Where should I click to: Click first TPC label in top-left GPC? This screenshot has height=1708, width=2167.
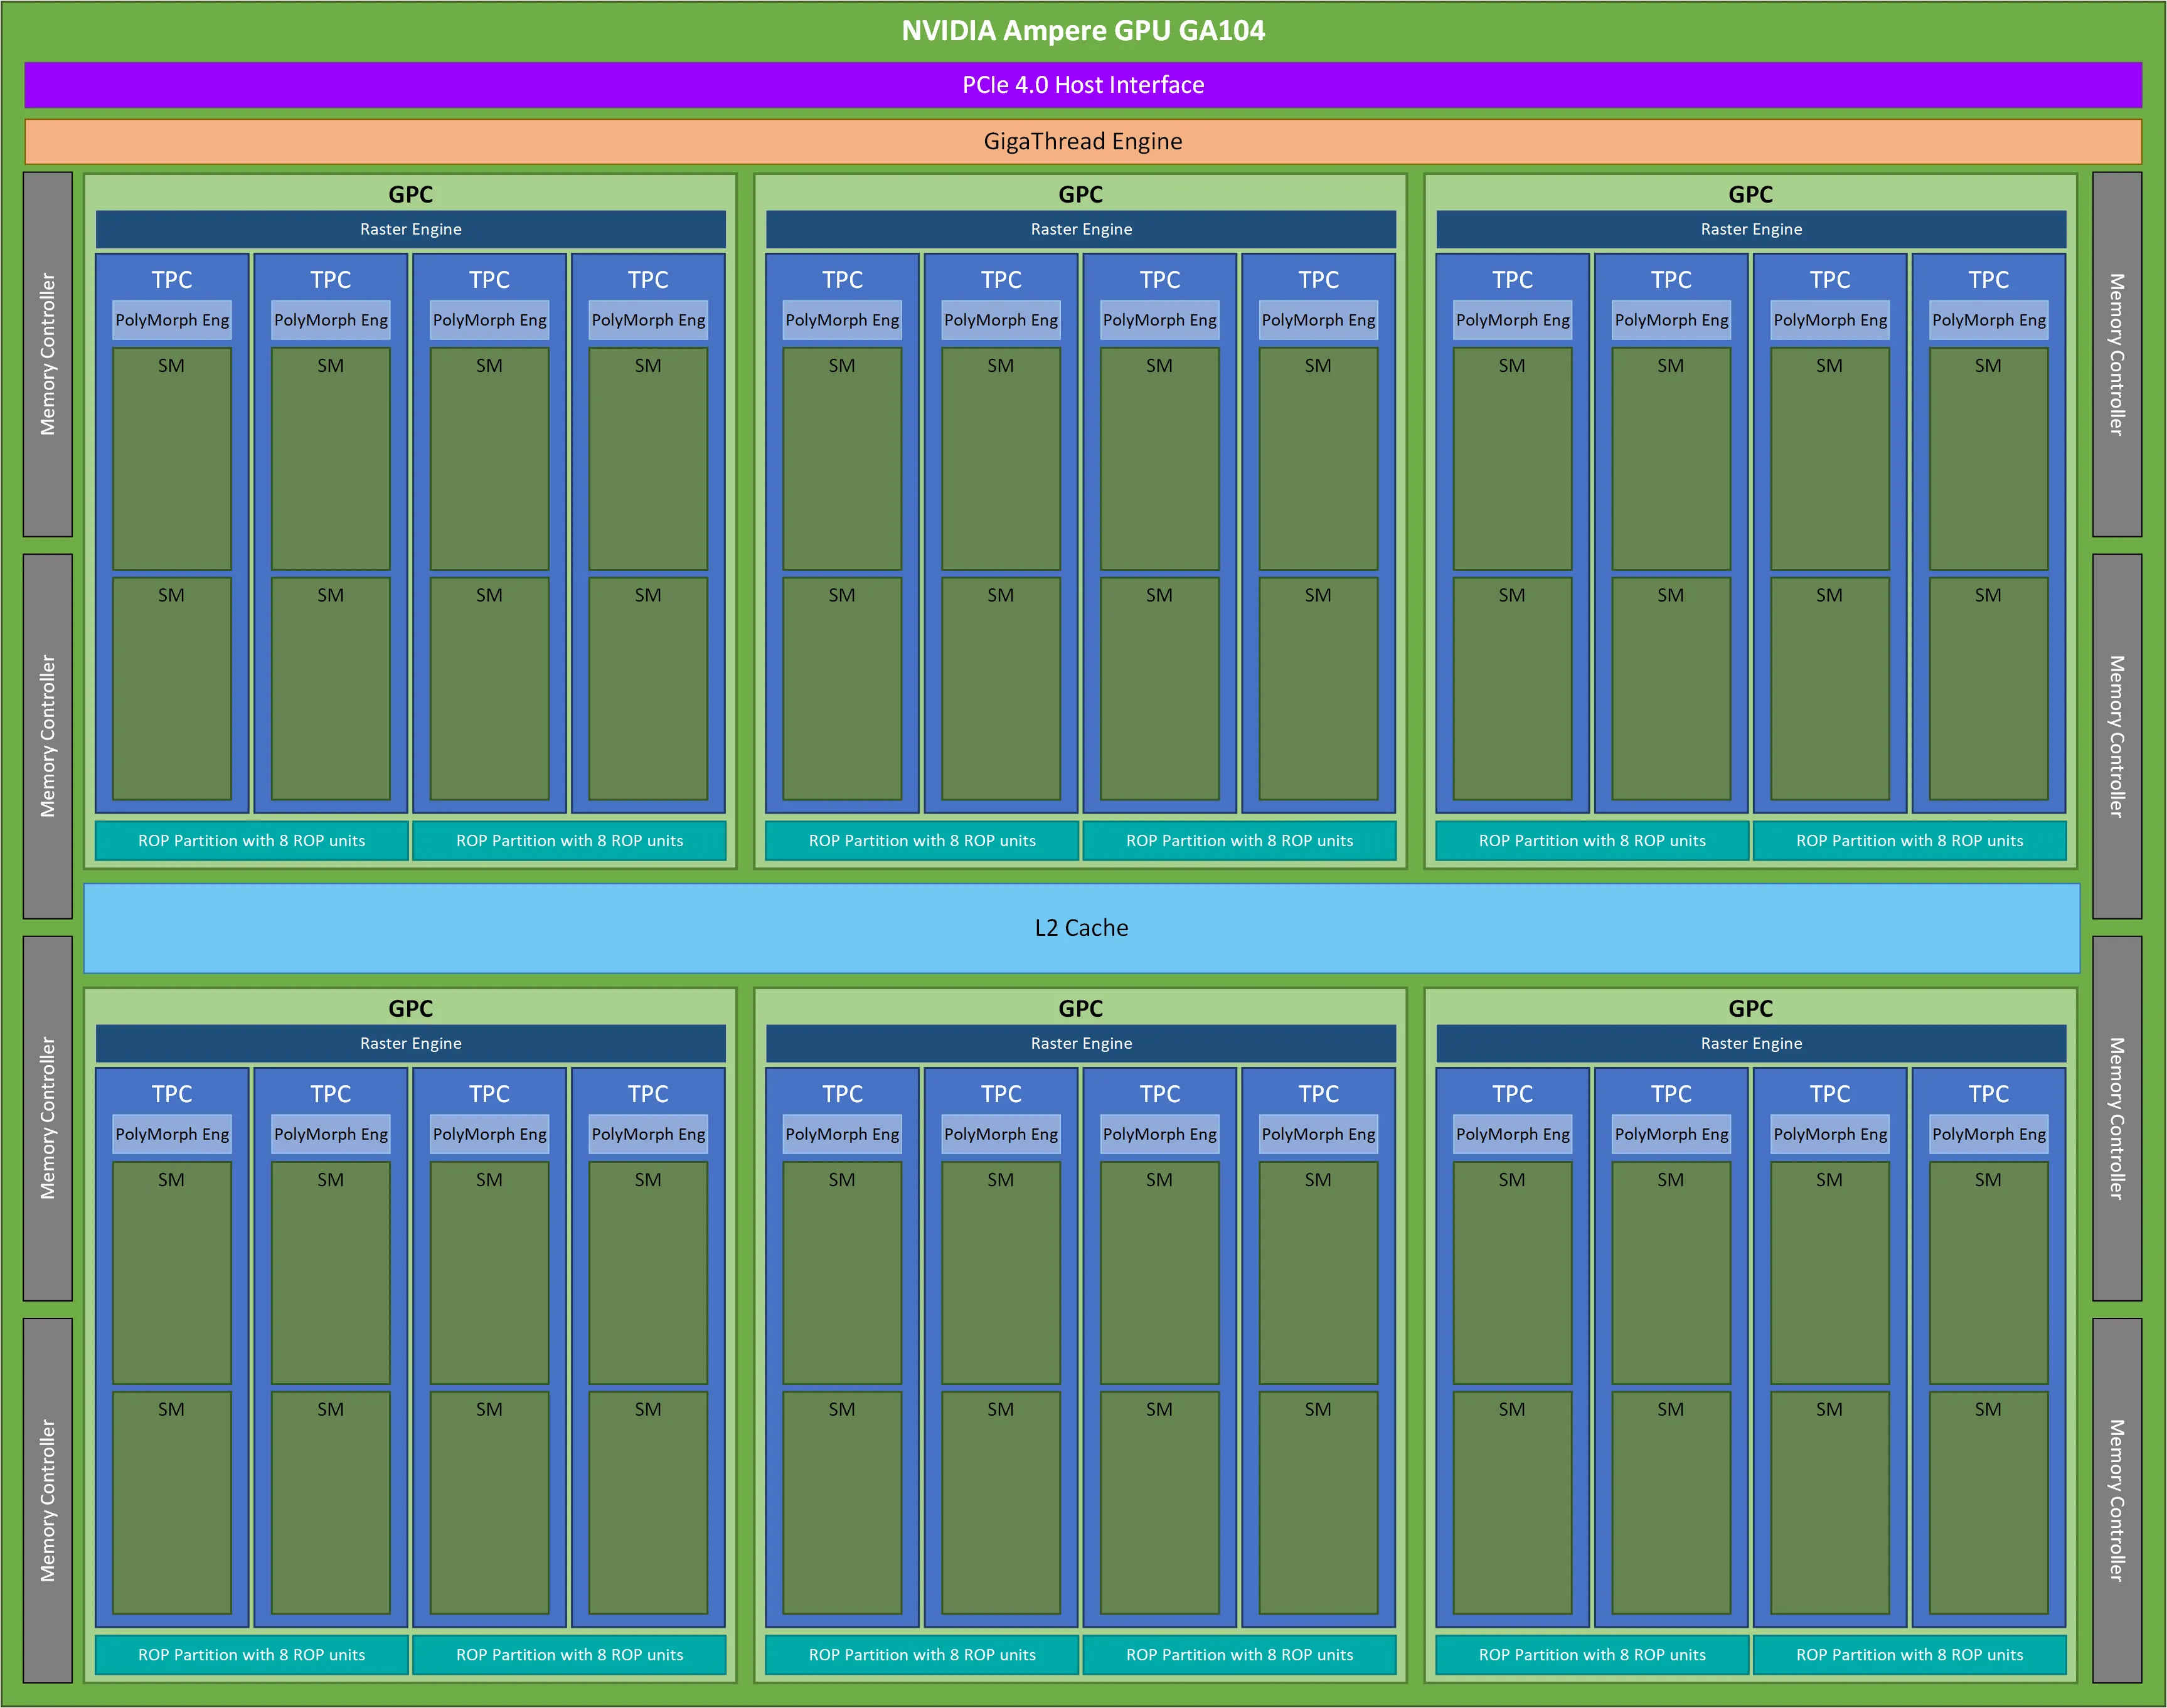[172, 280]
